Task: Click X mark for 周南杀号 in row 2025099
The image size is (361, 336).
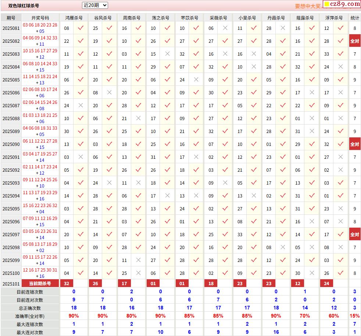Action: (138, 260)
